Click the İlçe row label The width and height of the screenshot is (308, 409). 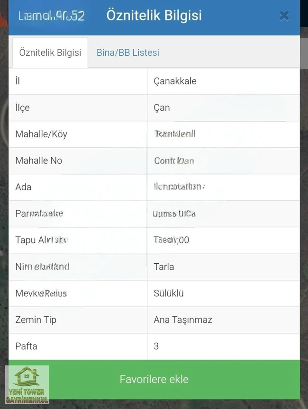pyautogui.click(x=22, y=107)
